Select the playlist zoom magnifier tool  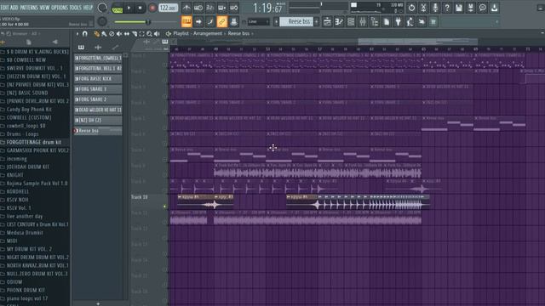[149, 34]
